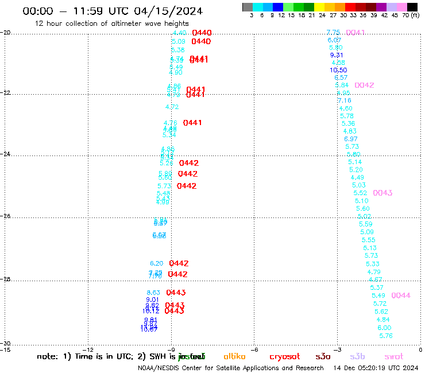Click wave height value '6.97'

[351, 139]
